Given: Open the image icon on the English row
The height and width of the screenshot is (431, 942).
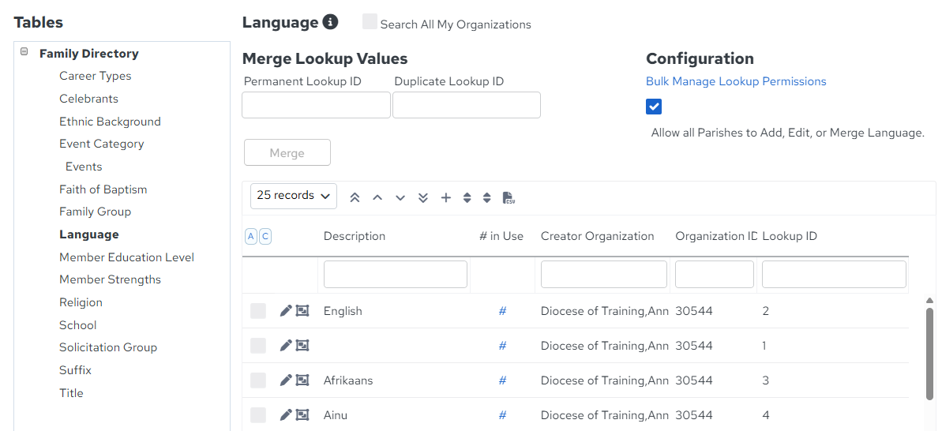Looking at the screenshot, I should [302, 311].
